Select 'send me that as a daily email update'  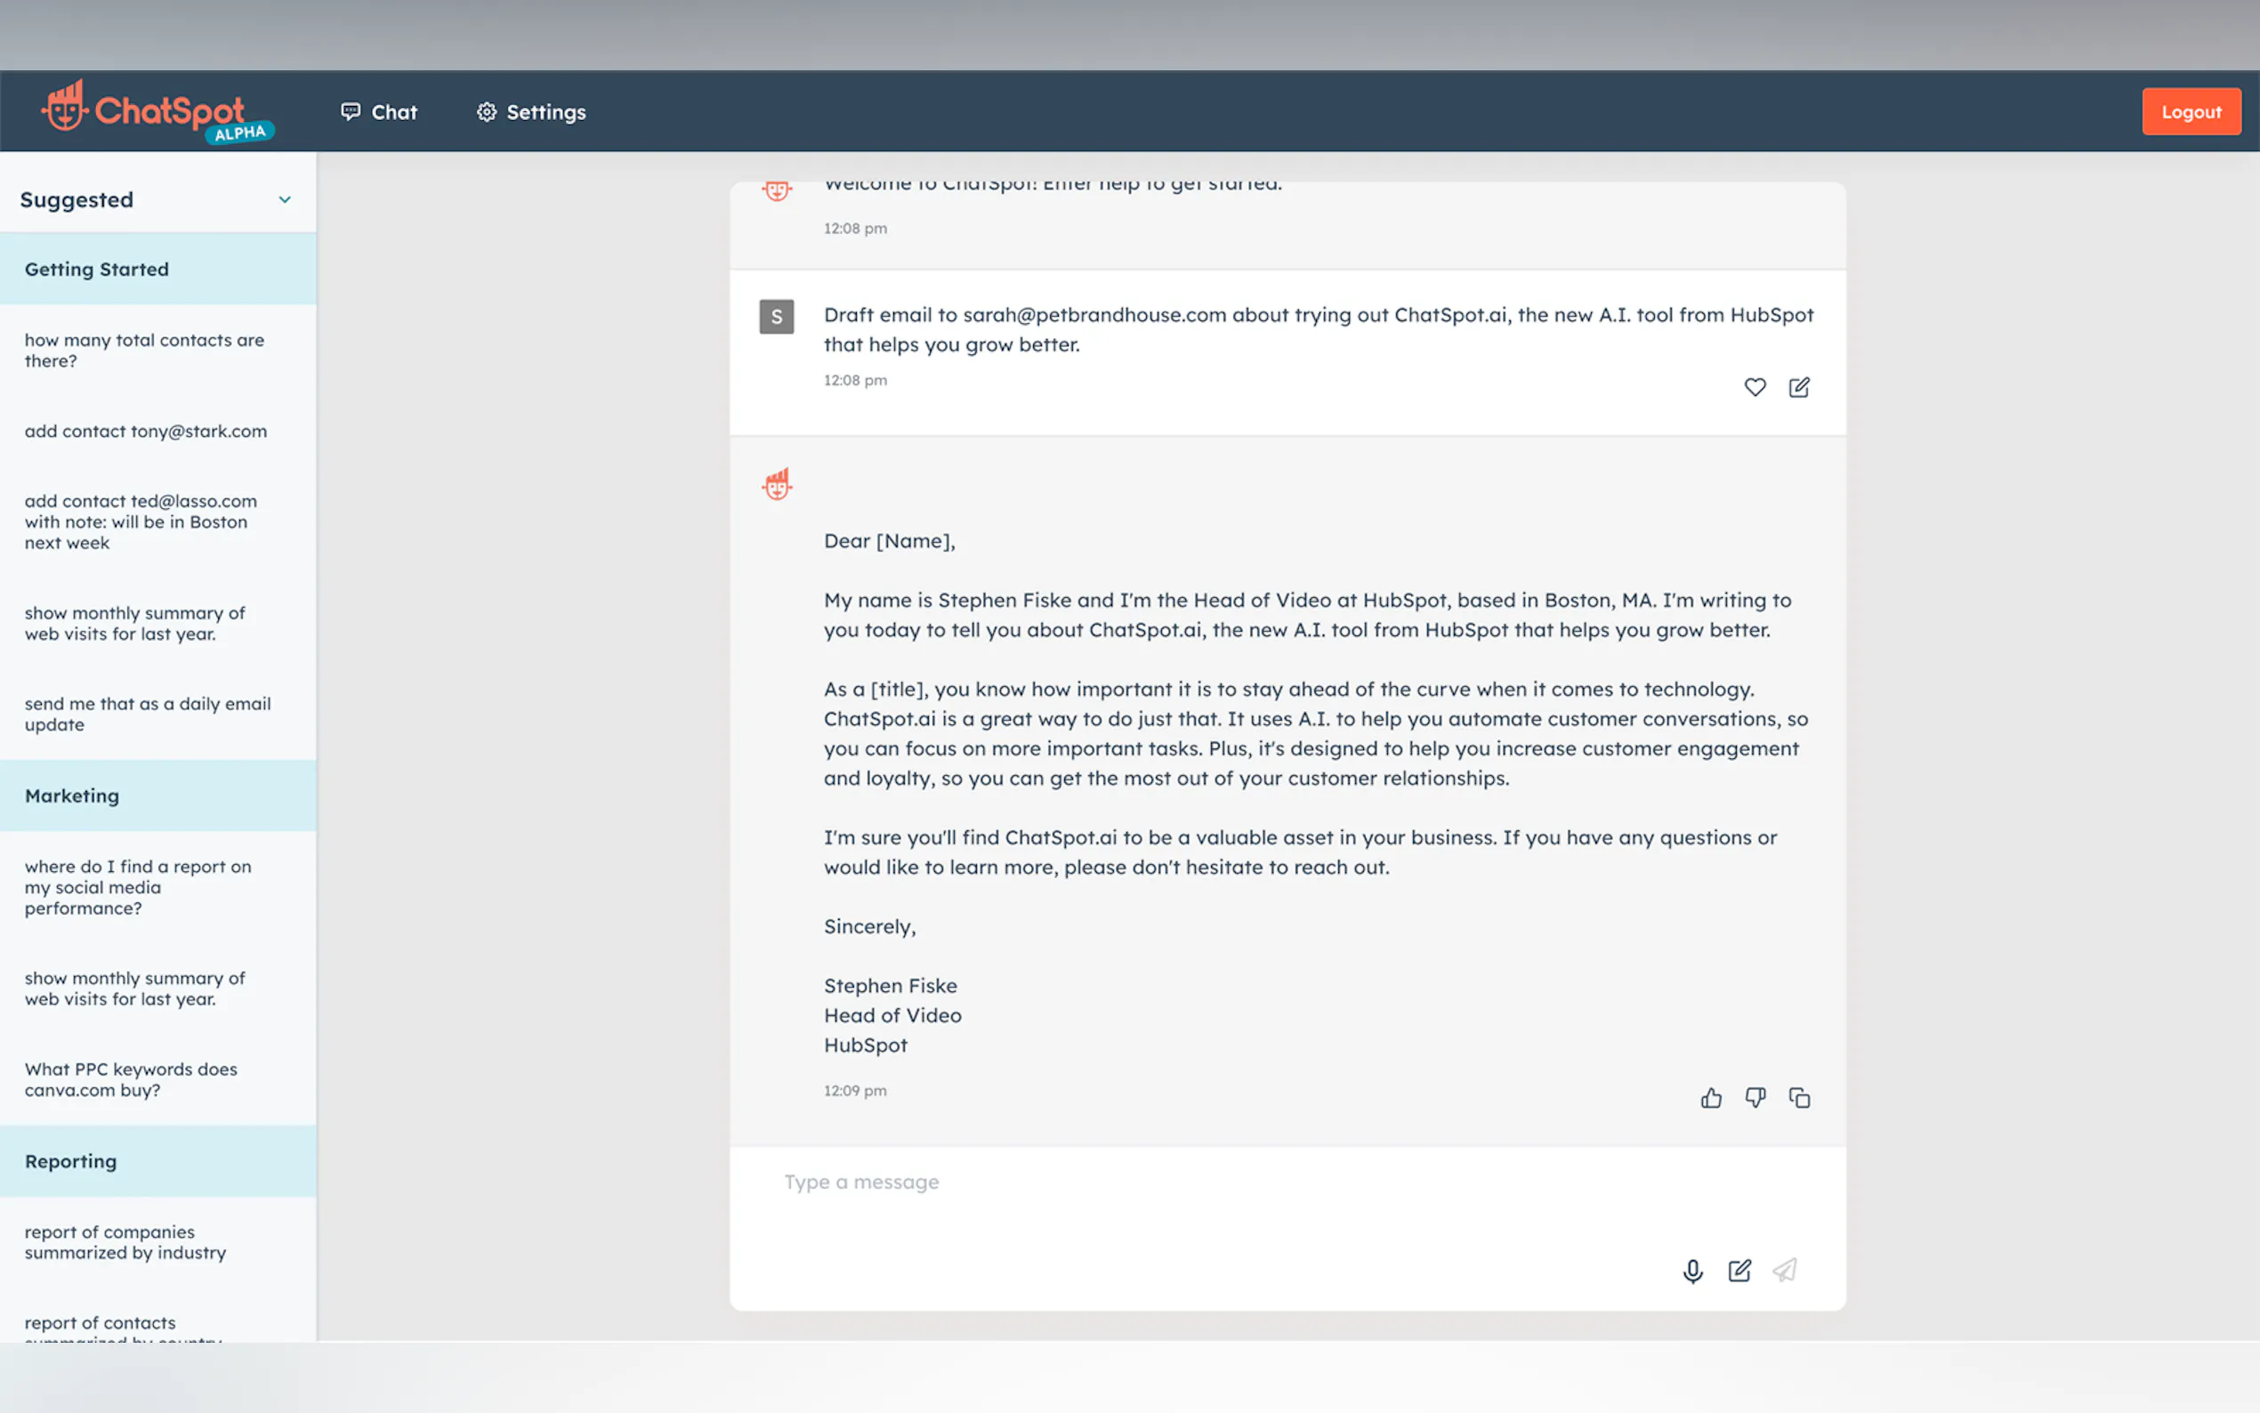click(148, 714)
